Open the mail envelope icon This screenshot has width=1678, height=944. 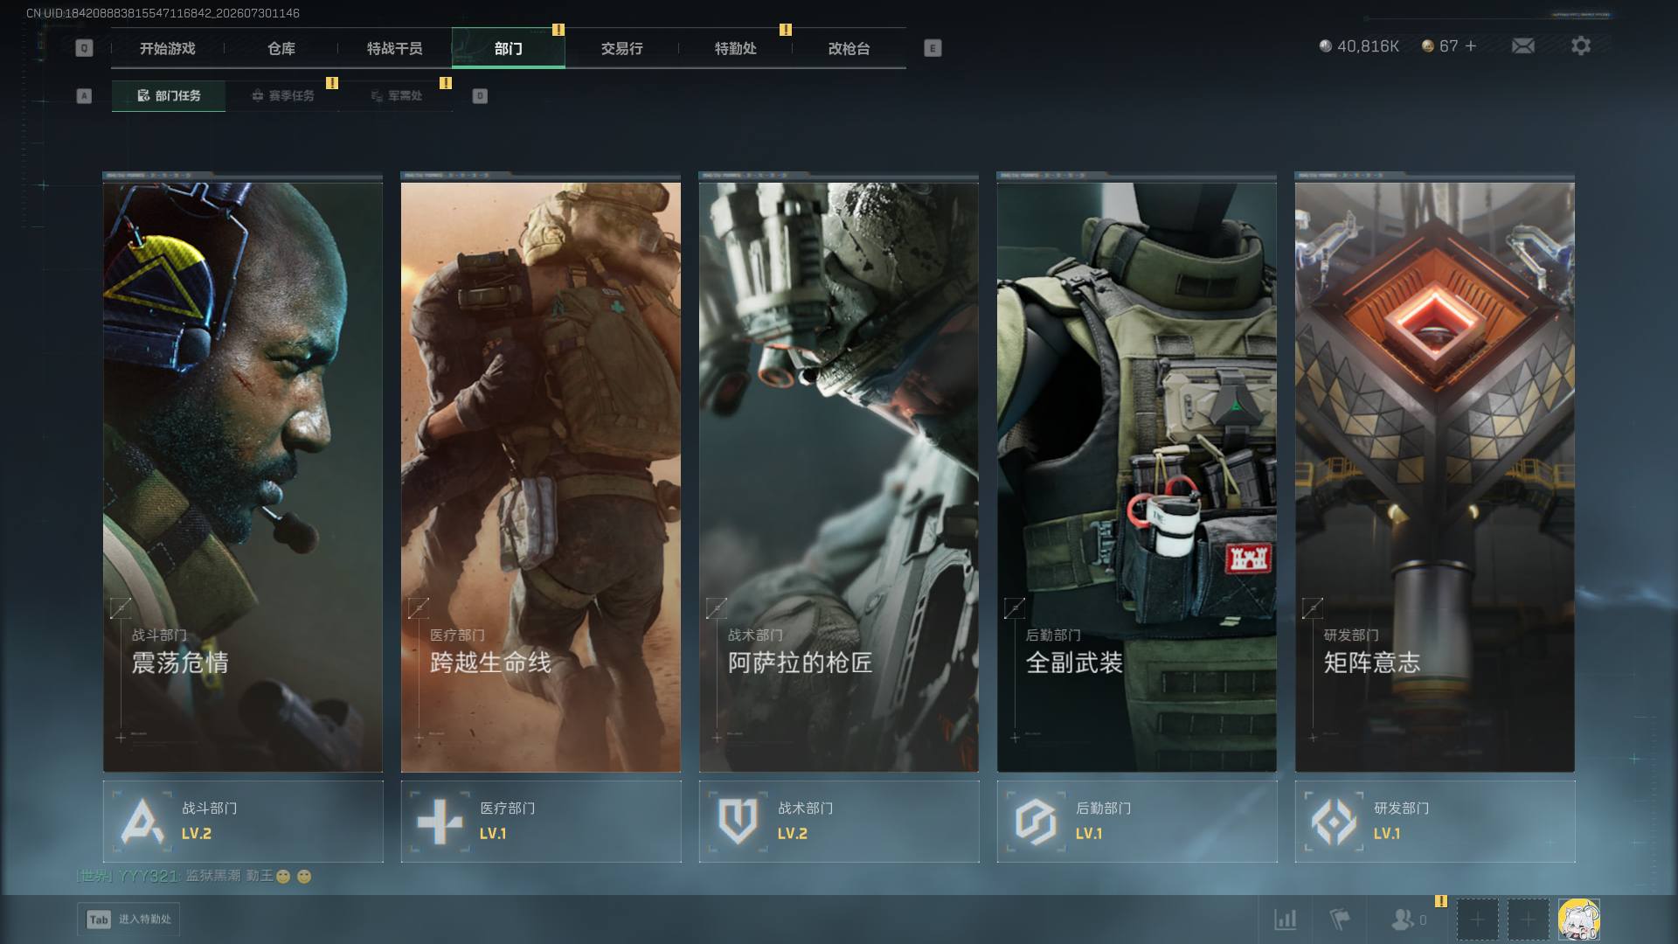(x=1522, y=45)
